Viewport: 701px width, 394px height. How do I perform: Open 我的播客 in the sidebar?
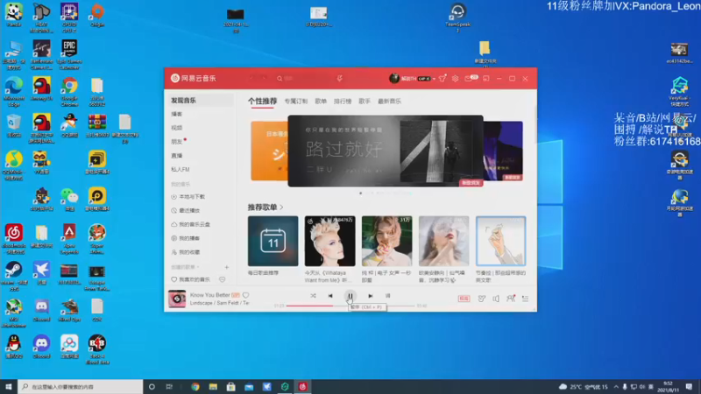(x=186, y=238)
